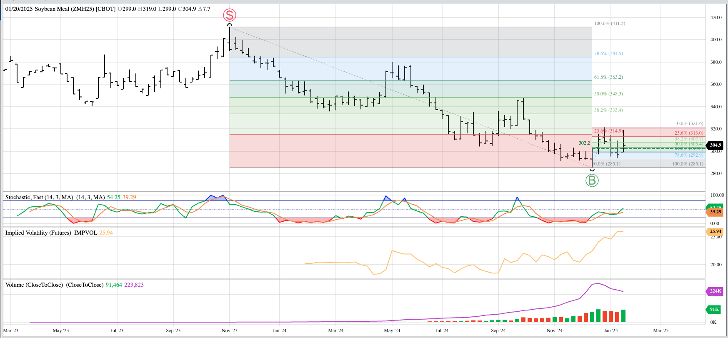This screenshot has height=338, width=728.
Task: Click the 23.6% (313.0) red Fibonacci label
Action: click(x=689, y=133)
